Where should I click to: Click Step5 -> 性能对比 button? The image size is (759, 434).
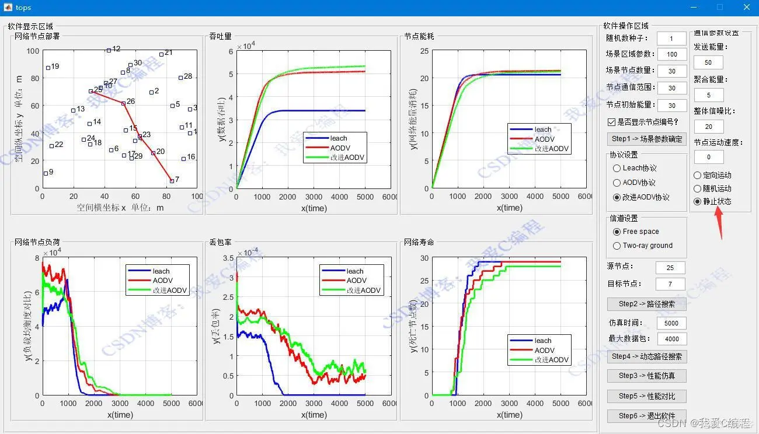(646, 396)
